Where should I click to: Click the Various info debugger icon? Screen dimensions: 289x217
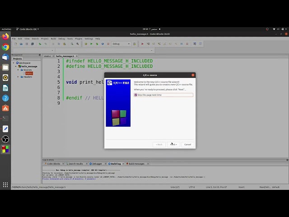200,44
